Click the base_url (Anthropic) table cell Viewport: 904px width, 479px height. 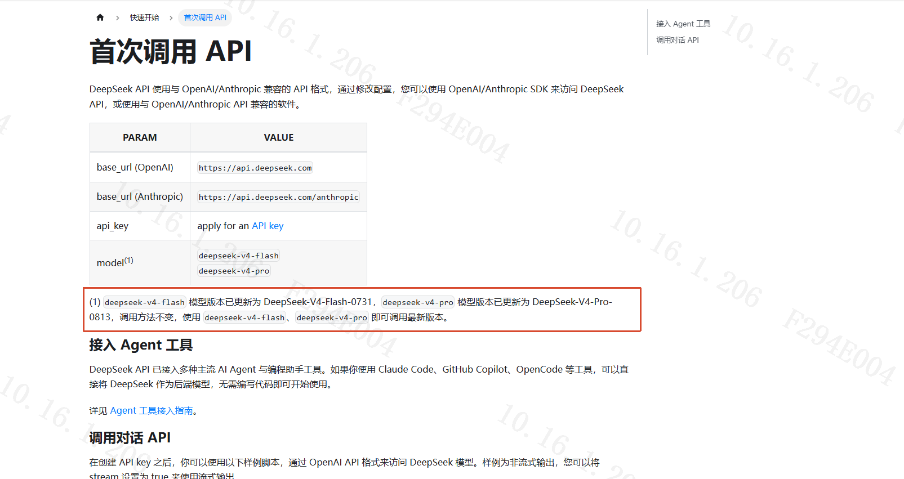pos(140,196)
